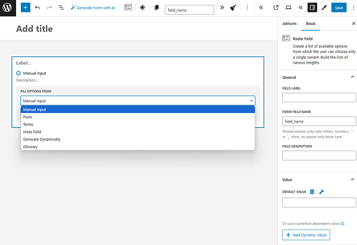Select the Manual Input radio option

(18, 73)
